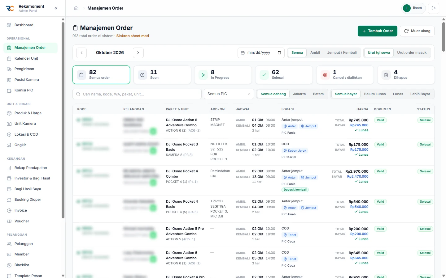Show the 11 Soon orders card
Image resolution: width=446 pixels, height=278 pixels.
[162, 75]
